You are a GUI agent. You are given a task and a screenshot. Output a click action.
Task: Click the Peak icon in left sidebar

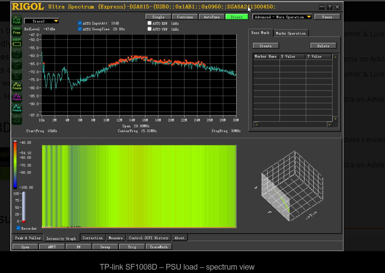tap(17, 20)
